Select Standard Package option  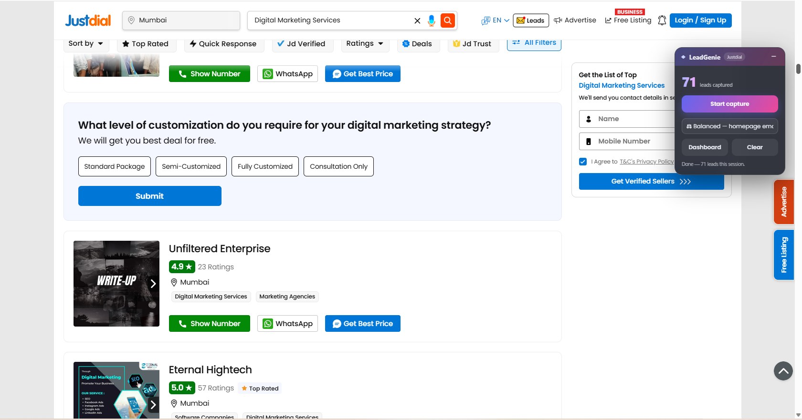[x=115, y=166]
